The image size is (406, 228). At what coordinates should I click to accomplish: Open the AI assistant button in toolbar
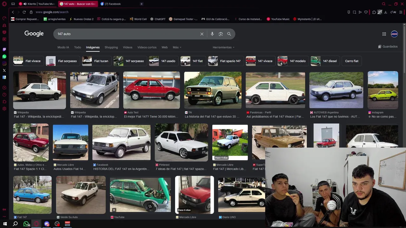(x=393, y=12)
